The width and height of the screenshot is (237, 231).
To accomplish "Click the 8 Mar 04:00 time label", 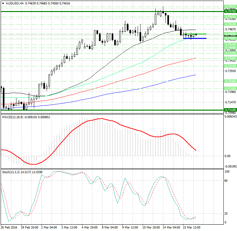I will (x=109, y=227).
